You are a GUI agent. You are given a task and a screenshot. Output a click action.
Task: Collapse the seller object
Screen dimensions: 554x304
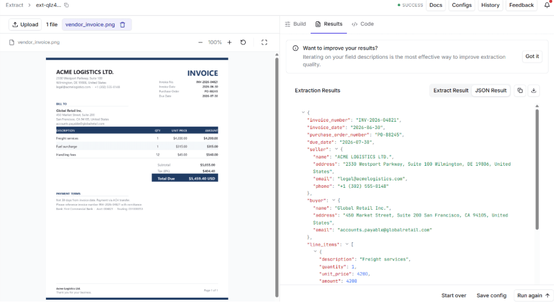tap(336, 149)
